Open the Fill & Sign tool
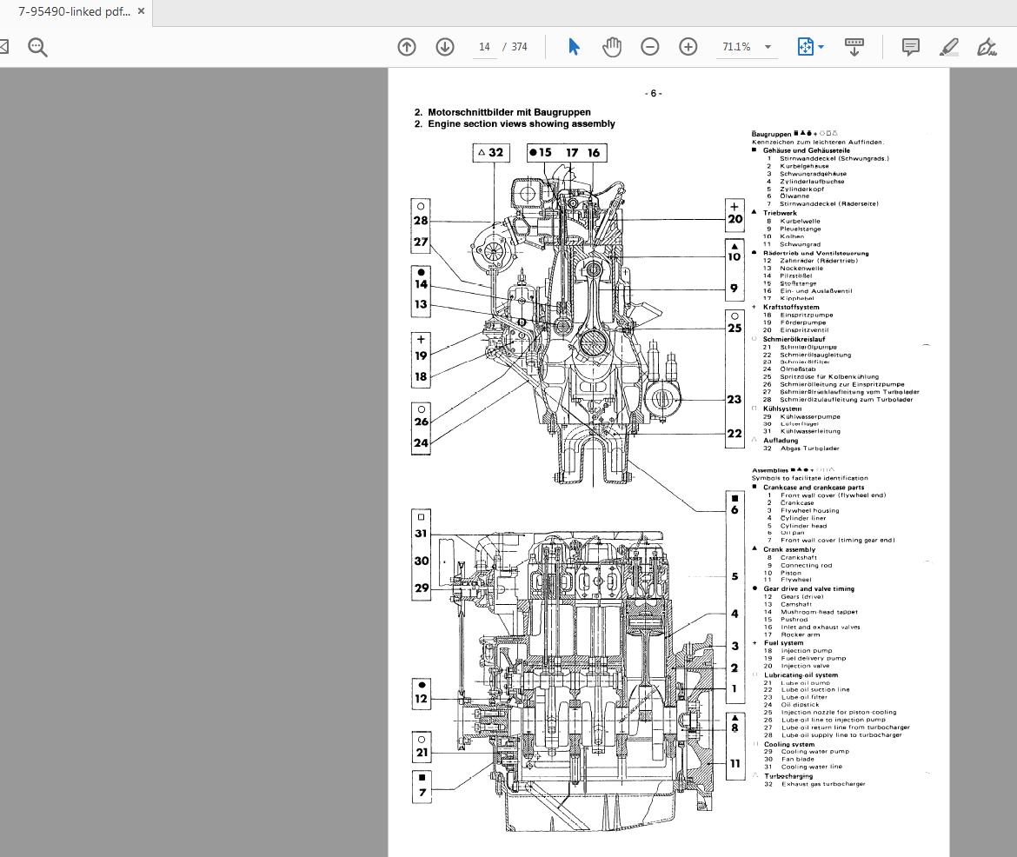Image resolution: width=1017 pixels, height=857 pixels. 986,47
